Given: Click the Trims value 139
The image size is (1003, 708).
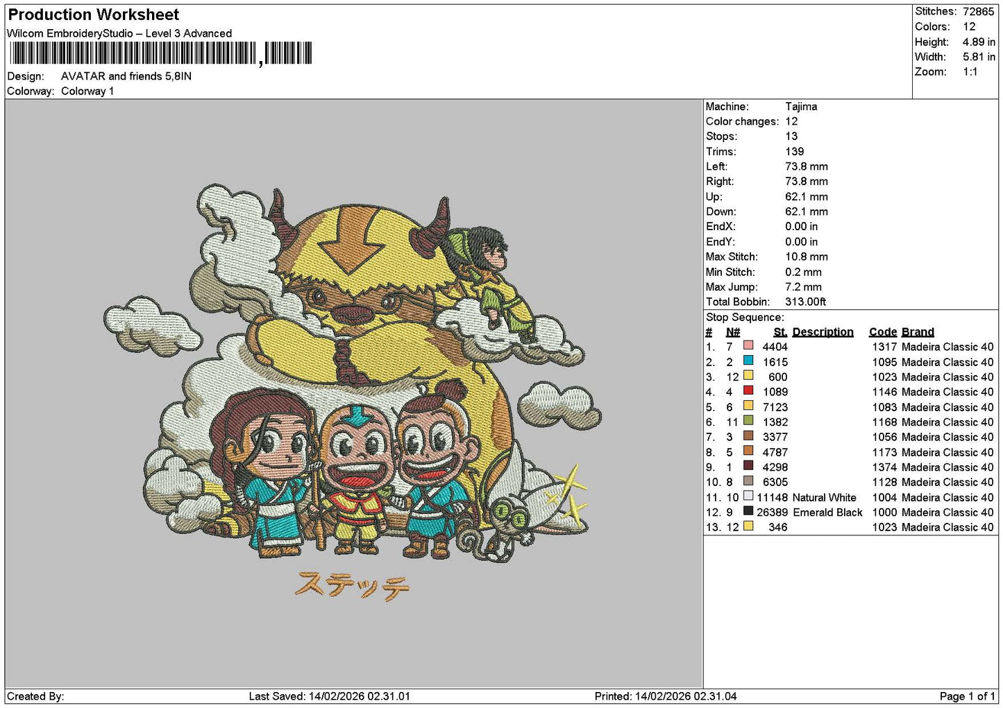Looking at the screenshot, I should 795,151.
